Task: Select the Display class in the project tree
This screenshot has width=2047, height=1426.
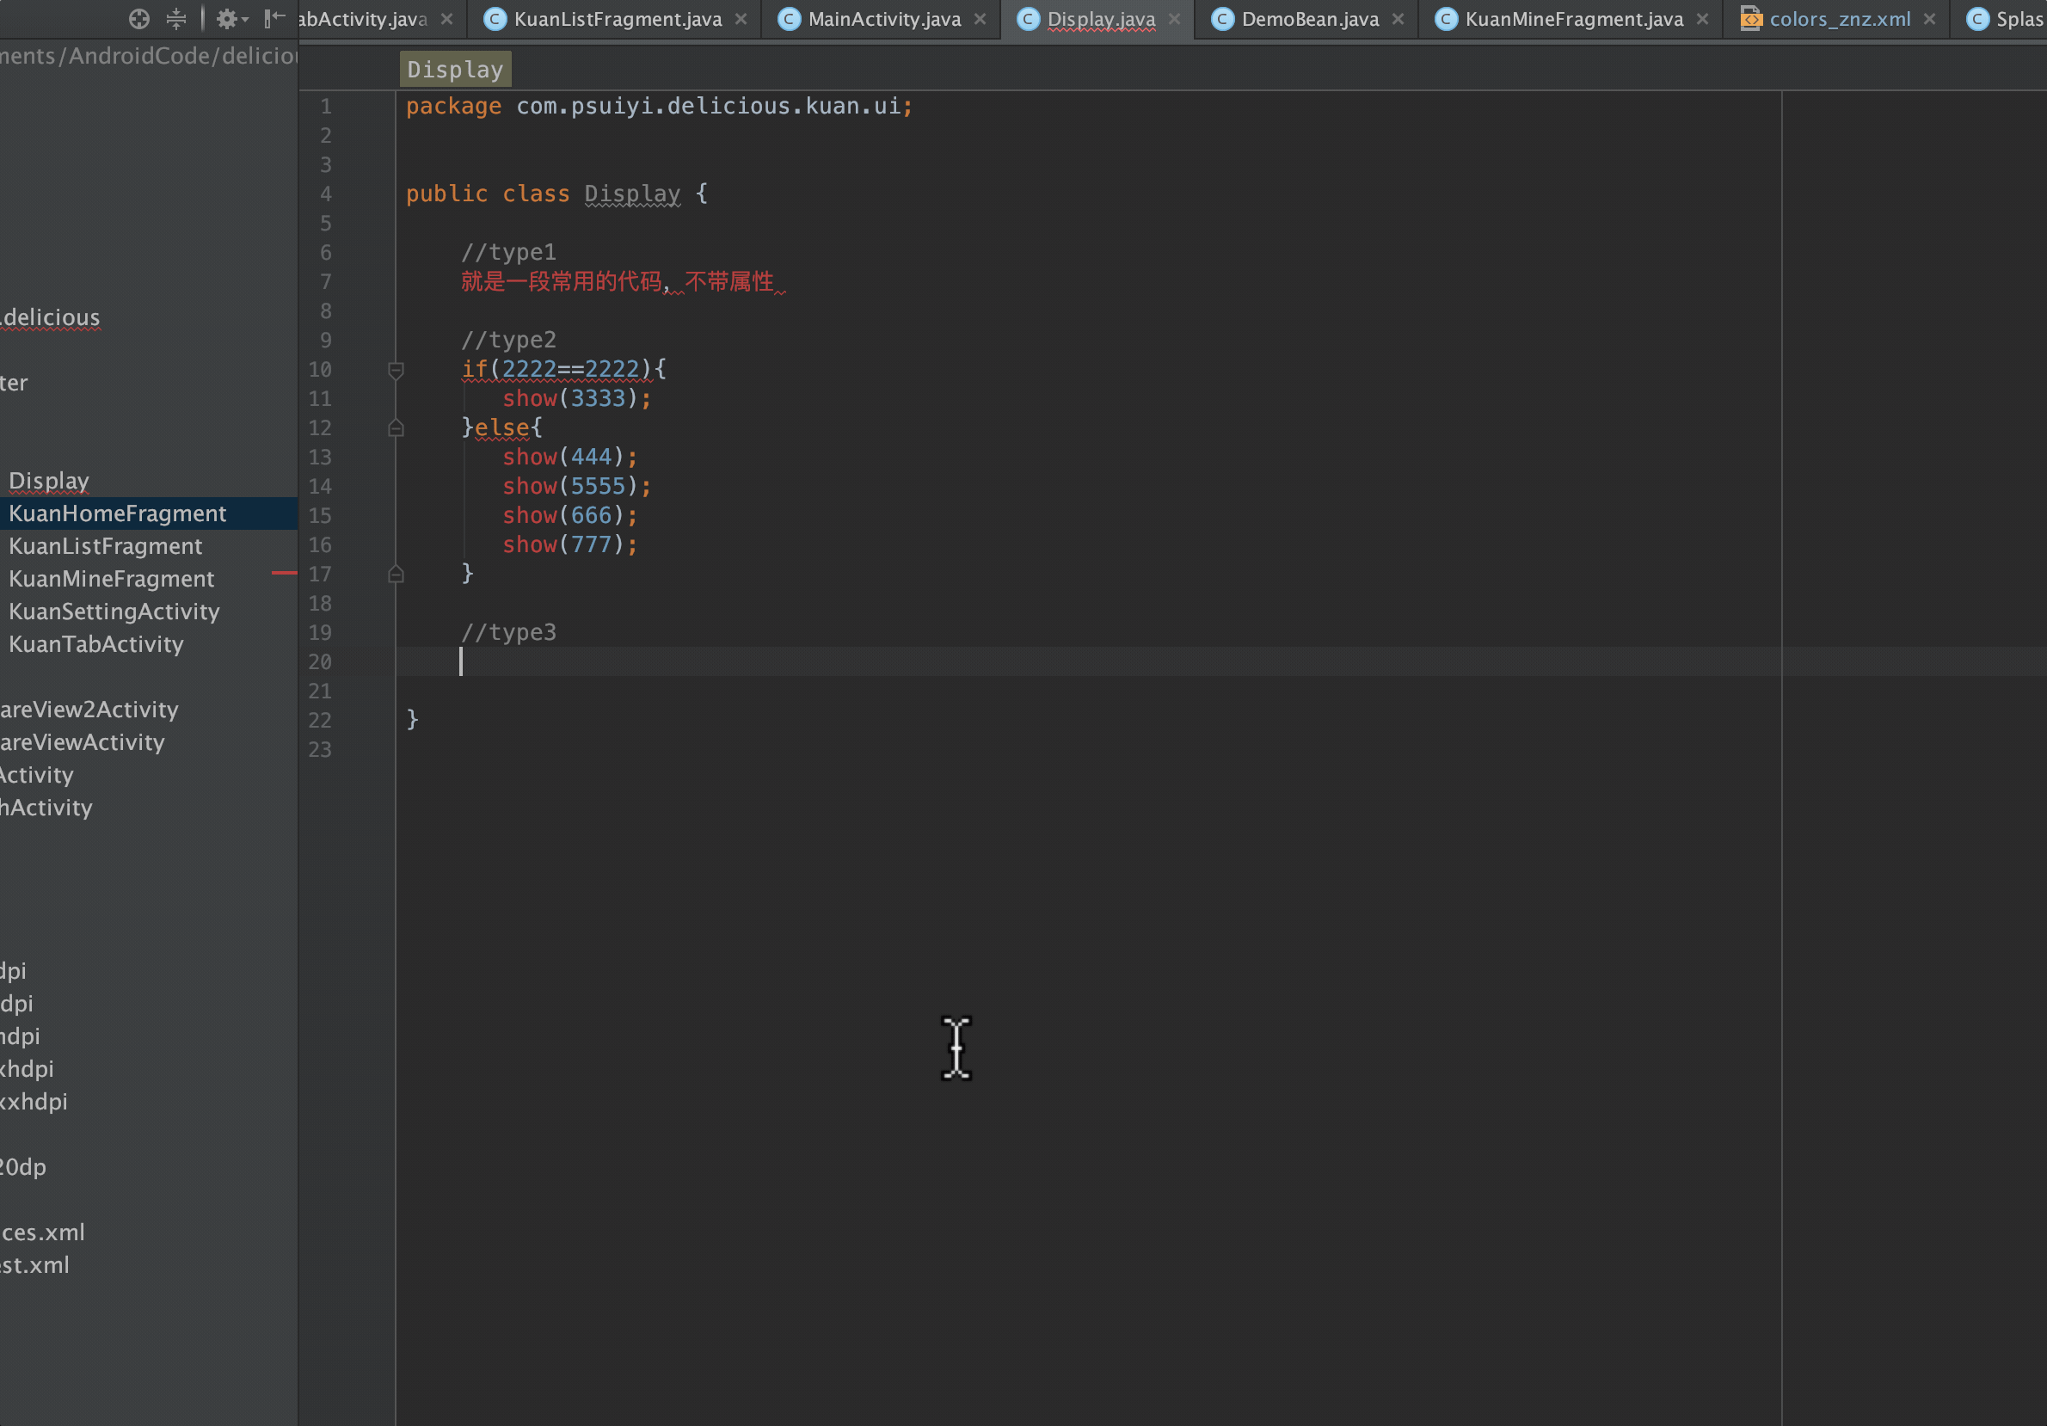Action: click(49, 481)
